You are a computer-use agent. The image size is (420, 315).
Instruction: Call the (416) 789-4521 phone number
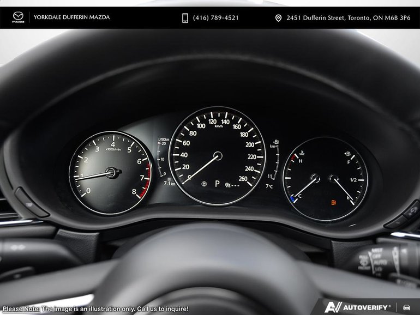217,18
